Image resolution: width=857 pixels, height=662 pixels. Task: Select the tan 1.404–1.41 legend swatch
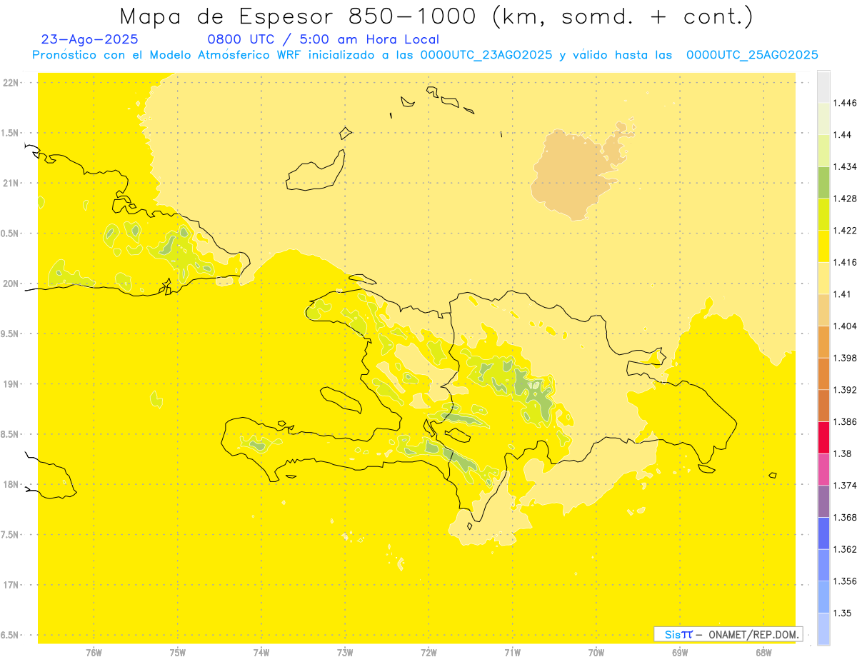click(x=823, y=310)
